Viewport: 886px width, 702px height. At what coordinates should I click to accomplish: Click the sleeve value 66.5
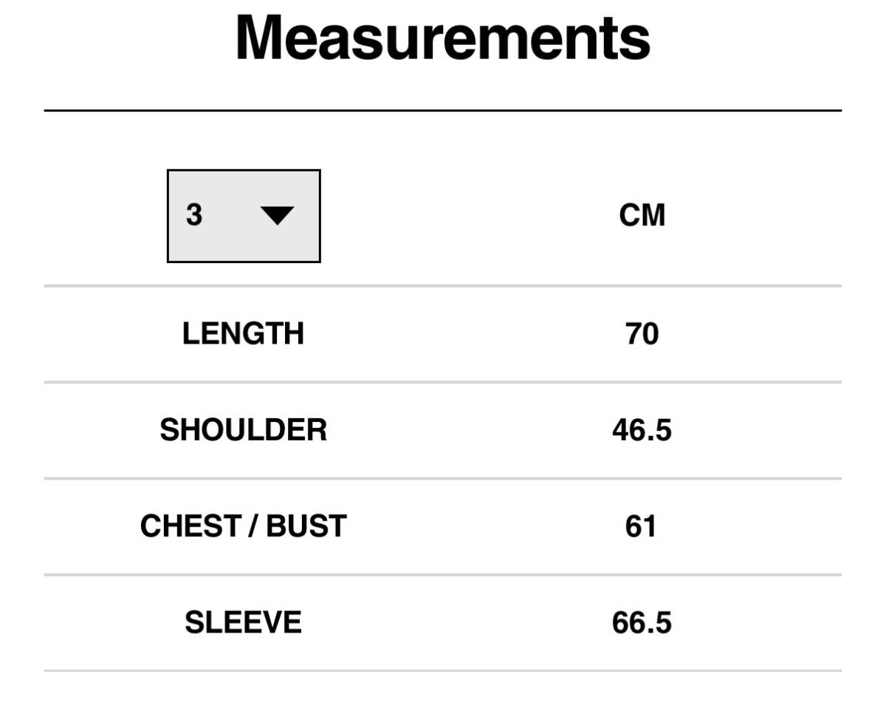[642, 622]
